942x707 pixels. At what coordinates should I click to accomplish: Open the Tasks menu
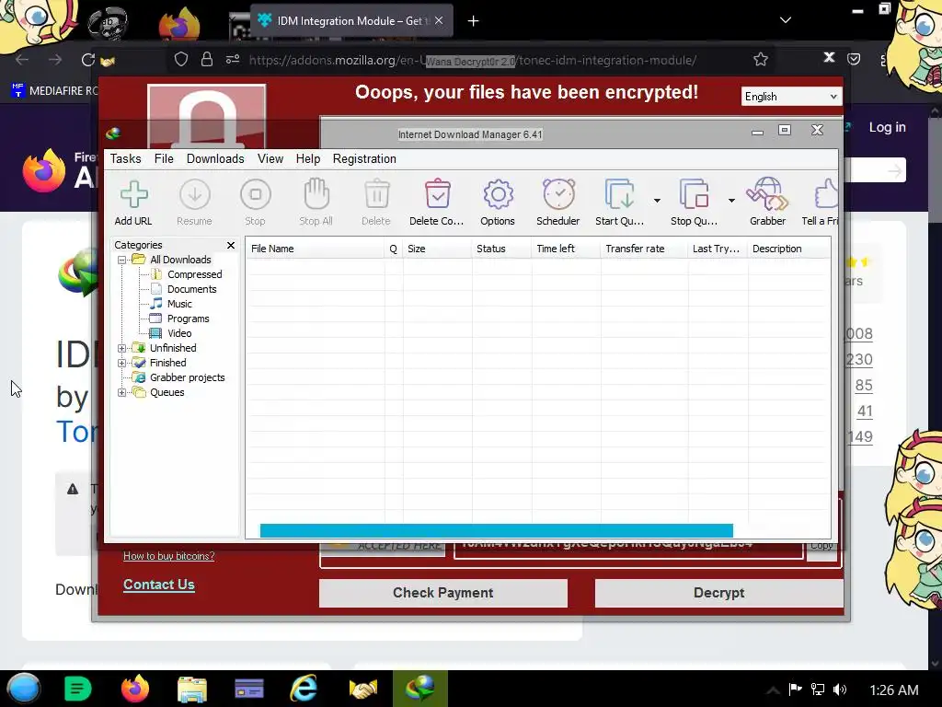coord(125,158)
